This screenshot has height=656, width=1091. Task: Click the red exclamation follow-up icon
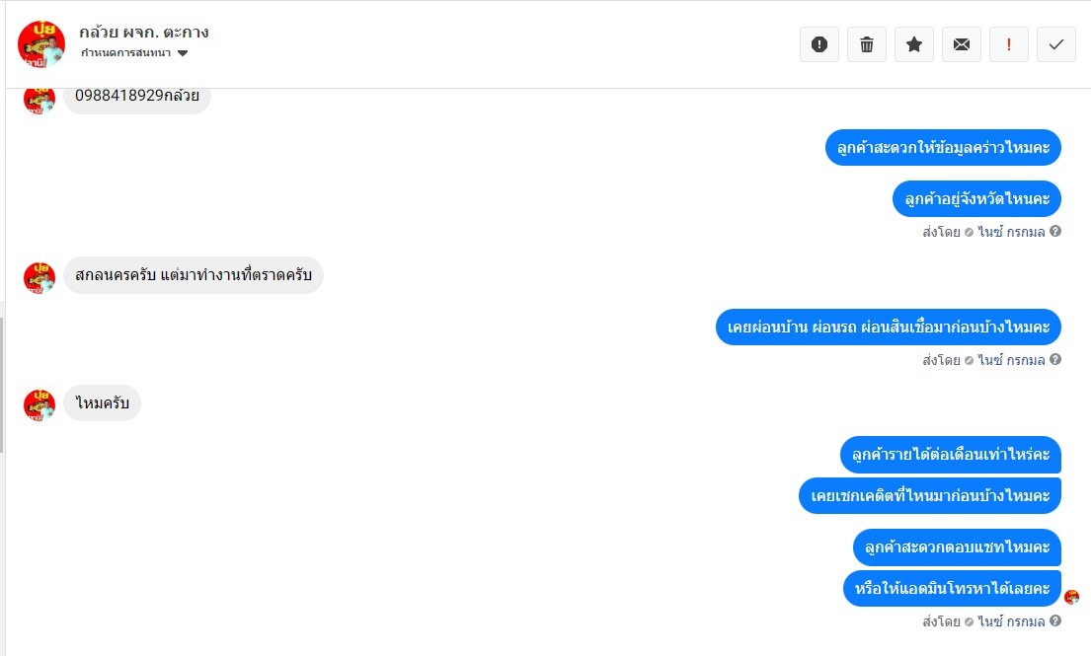[1009, 44]
